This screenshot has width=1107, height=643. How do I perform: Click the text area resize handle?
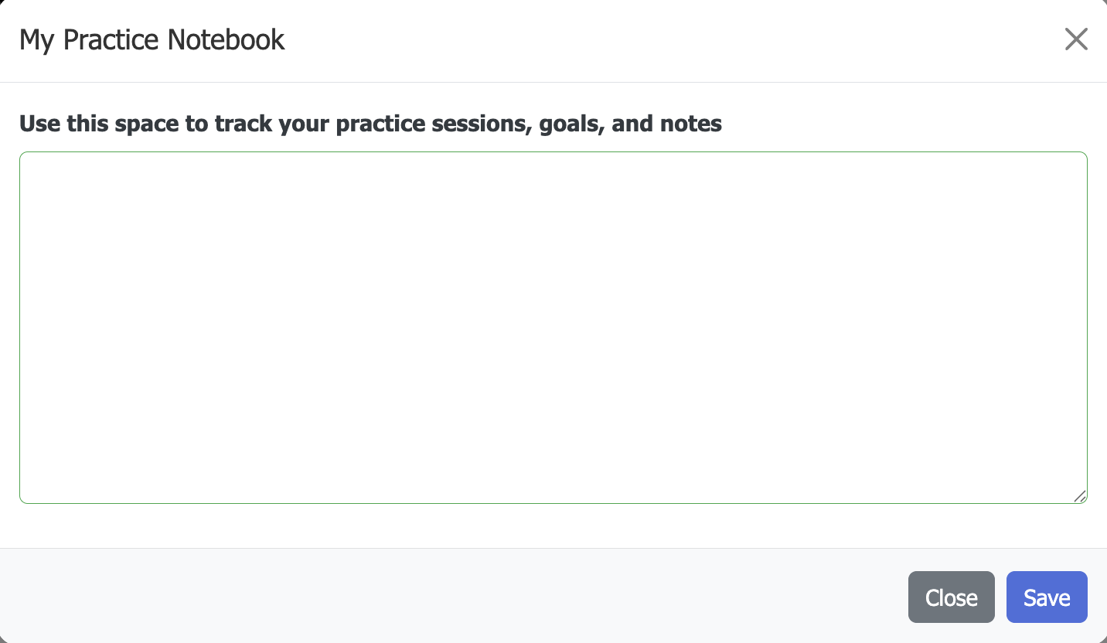pos(1080,496)
